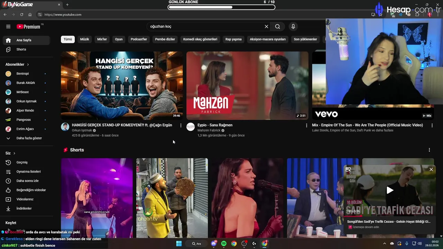
Task: Open the Short with the man in yellow coat
Action: point(172,198)
